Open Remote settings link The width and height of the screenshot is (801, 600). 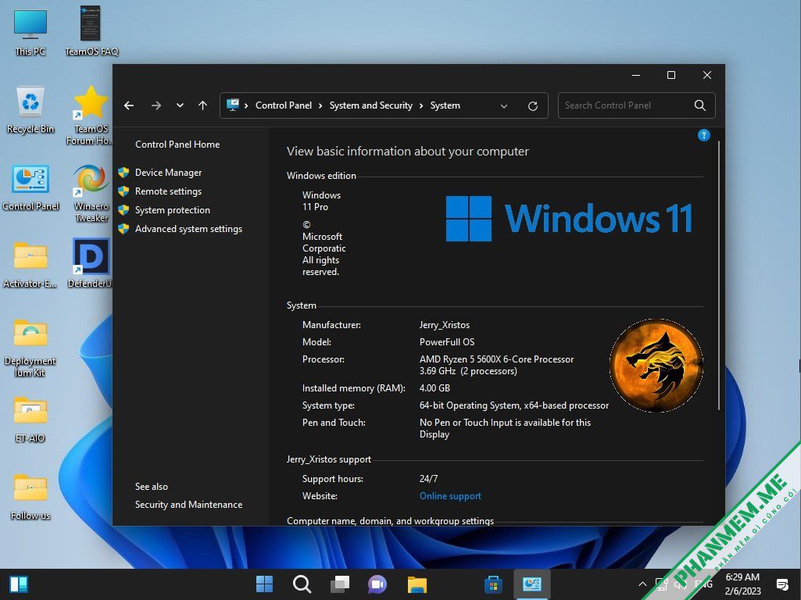pos(168,191)
